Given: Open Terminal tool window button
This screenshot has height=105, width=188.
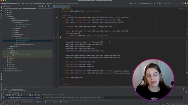Looking at the screenshot, I should tap(40, 102).
